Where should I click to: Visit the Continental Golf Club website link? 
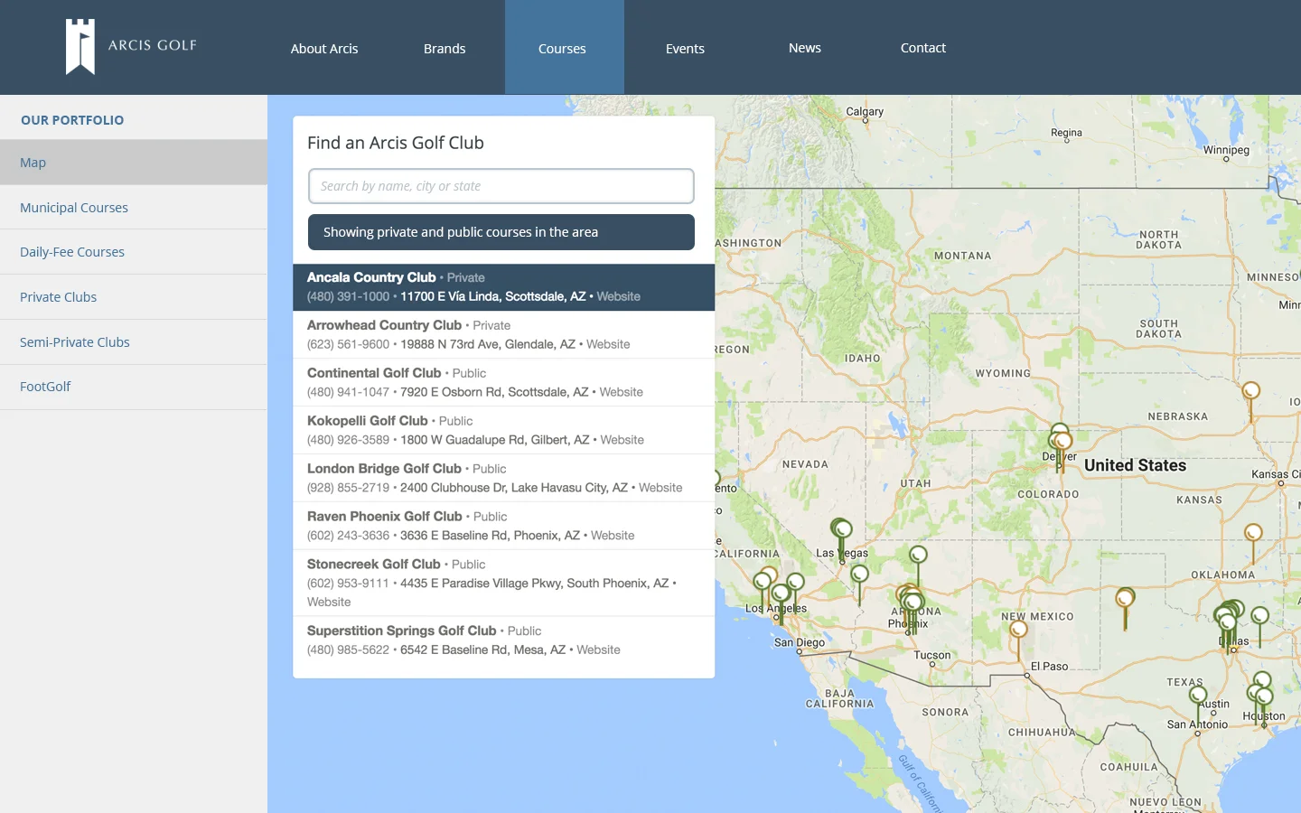click(x=622, y=392)
